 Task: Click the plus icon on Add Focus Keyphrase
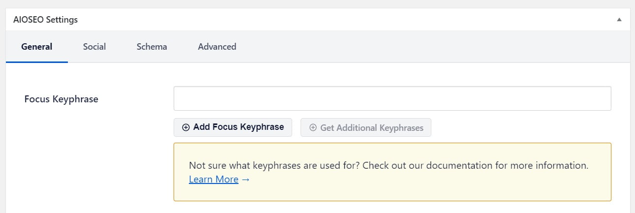click(186, 127)
